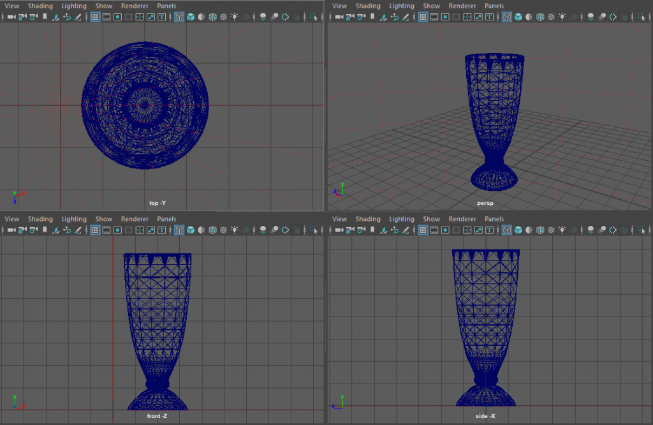Open Show menu in the side view panel
Screen dimensions: 653x425
(432, 219)
